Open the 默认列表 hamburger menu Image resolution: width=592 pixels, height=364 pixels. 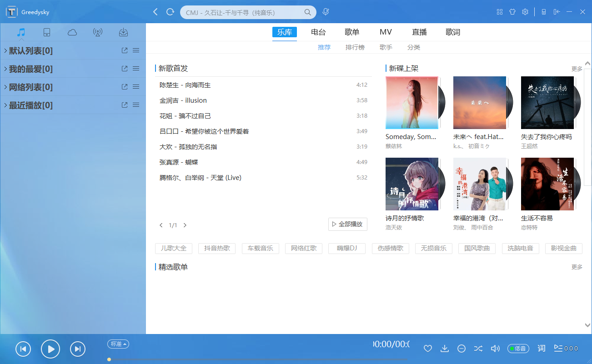[x=136, y=50]
